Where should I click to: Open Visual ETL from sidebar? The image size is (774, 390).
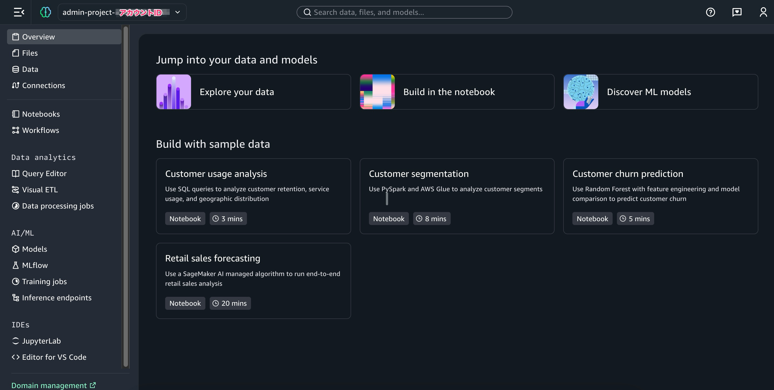(40, 190)
